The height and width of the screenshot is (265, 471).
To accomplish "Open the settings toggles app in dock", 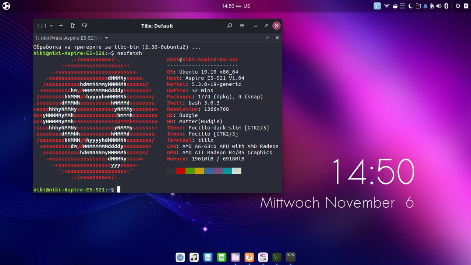I will (263, 257).
